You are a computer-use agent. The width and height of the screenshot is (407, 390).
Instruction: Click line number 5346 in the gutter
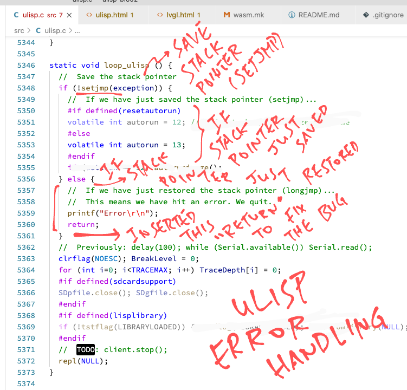[x=26, y=65]
